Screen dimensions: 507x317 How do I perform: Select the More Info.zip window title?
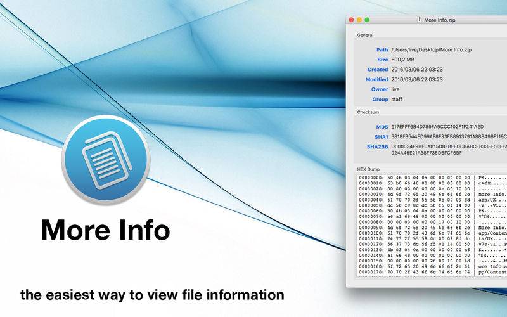(440, 20)
